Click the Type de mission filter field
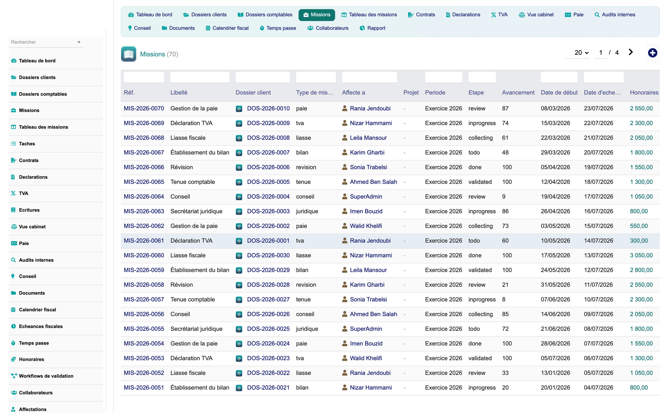The image size is (667, 413). pyautogui.click(x=316, y=77)
